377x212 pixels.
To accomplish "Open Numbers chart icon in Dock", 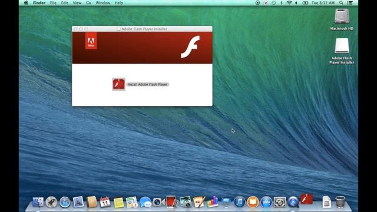I will pyautogui.click(x=213, y=201).
